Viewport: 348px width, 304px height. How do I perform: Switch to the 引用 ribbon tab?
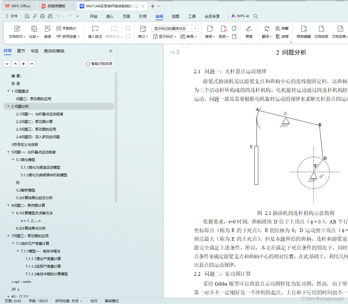pos(143,16)
